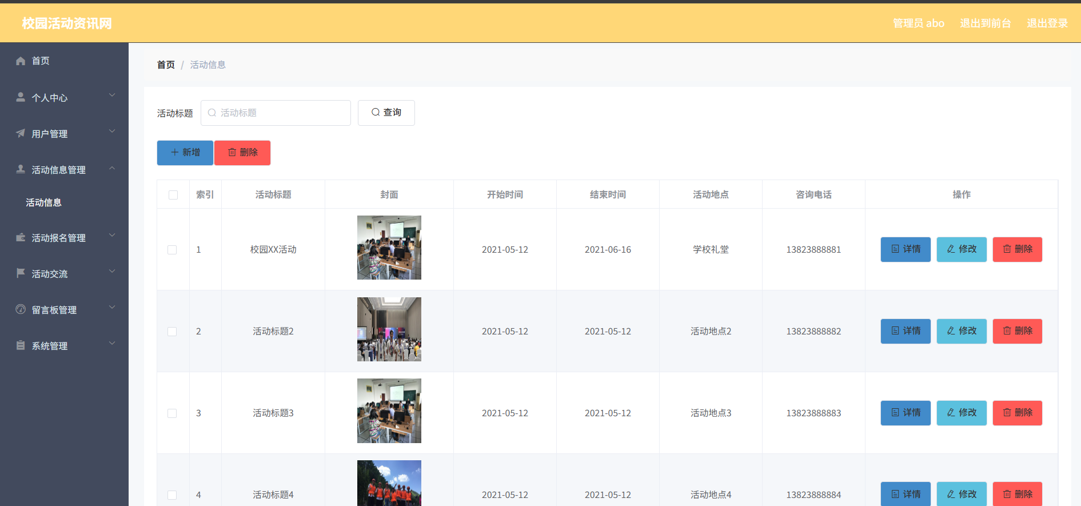Click the pencil icon on 修改 for 校园XX活动
Image resolution: width=1081 pixels, height=506 pixels.
coord(951,249)
